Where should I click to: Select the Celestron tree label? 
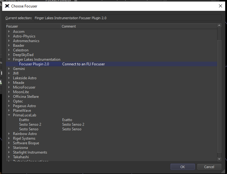point(21,50)
